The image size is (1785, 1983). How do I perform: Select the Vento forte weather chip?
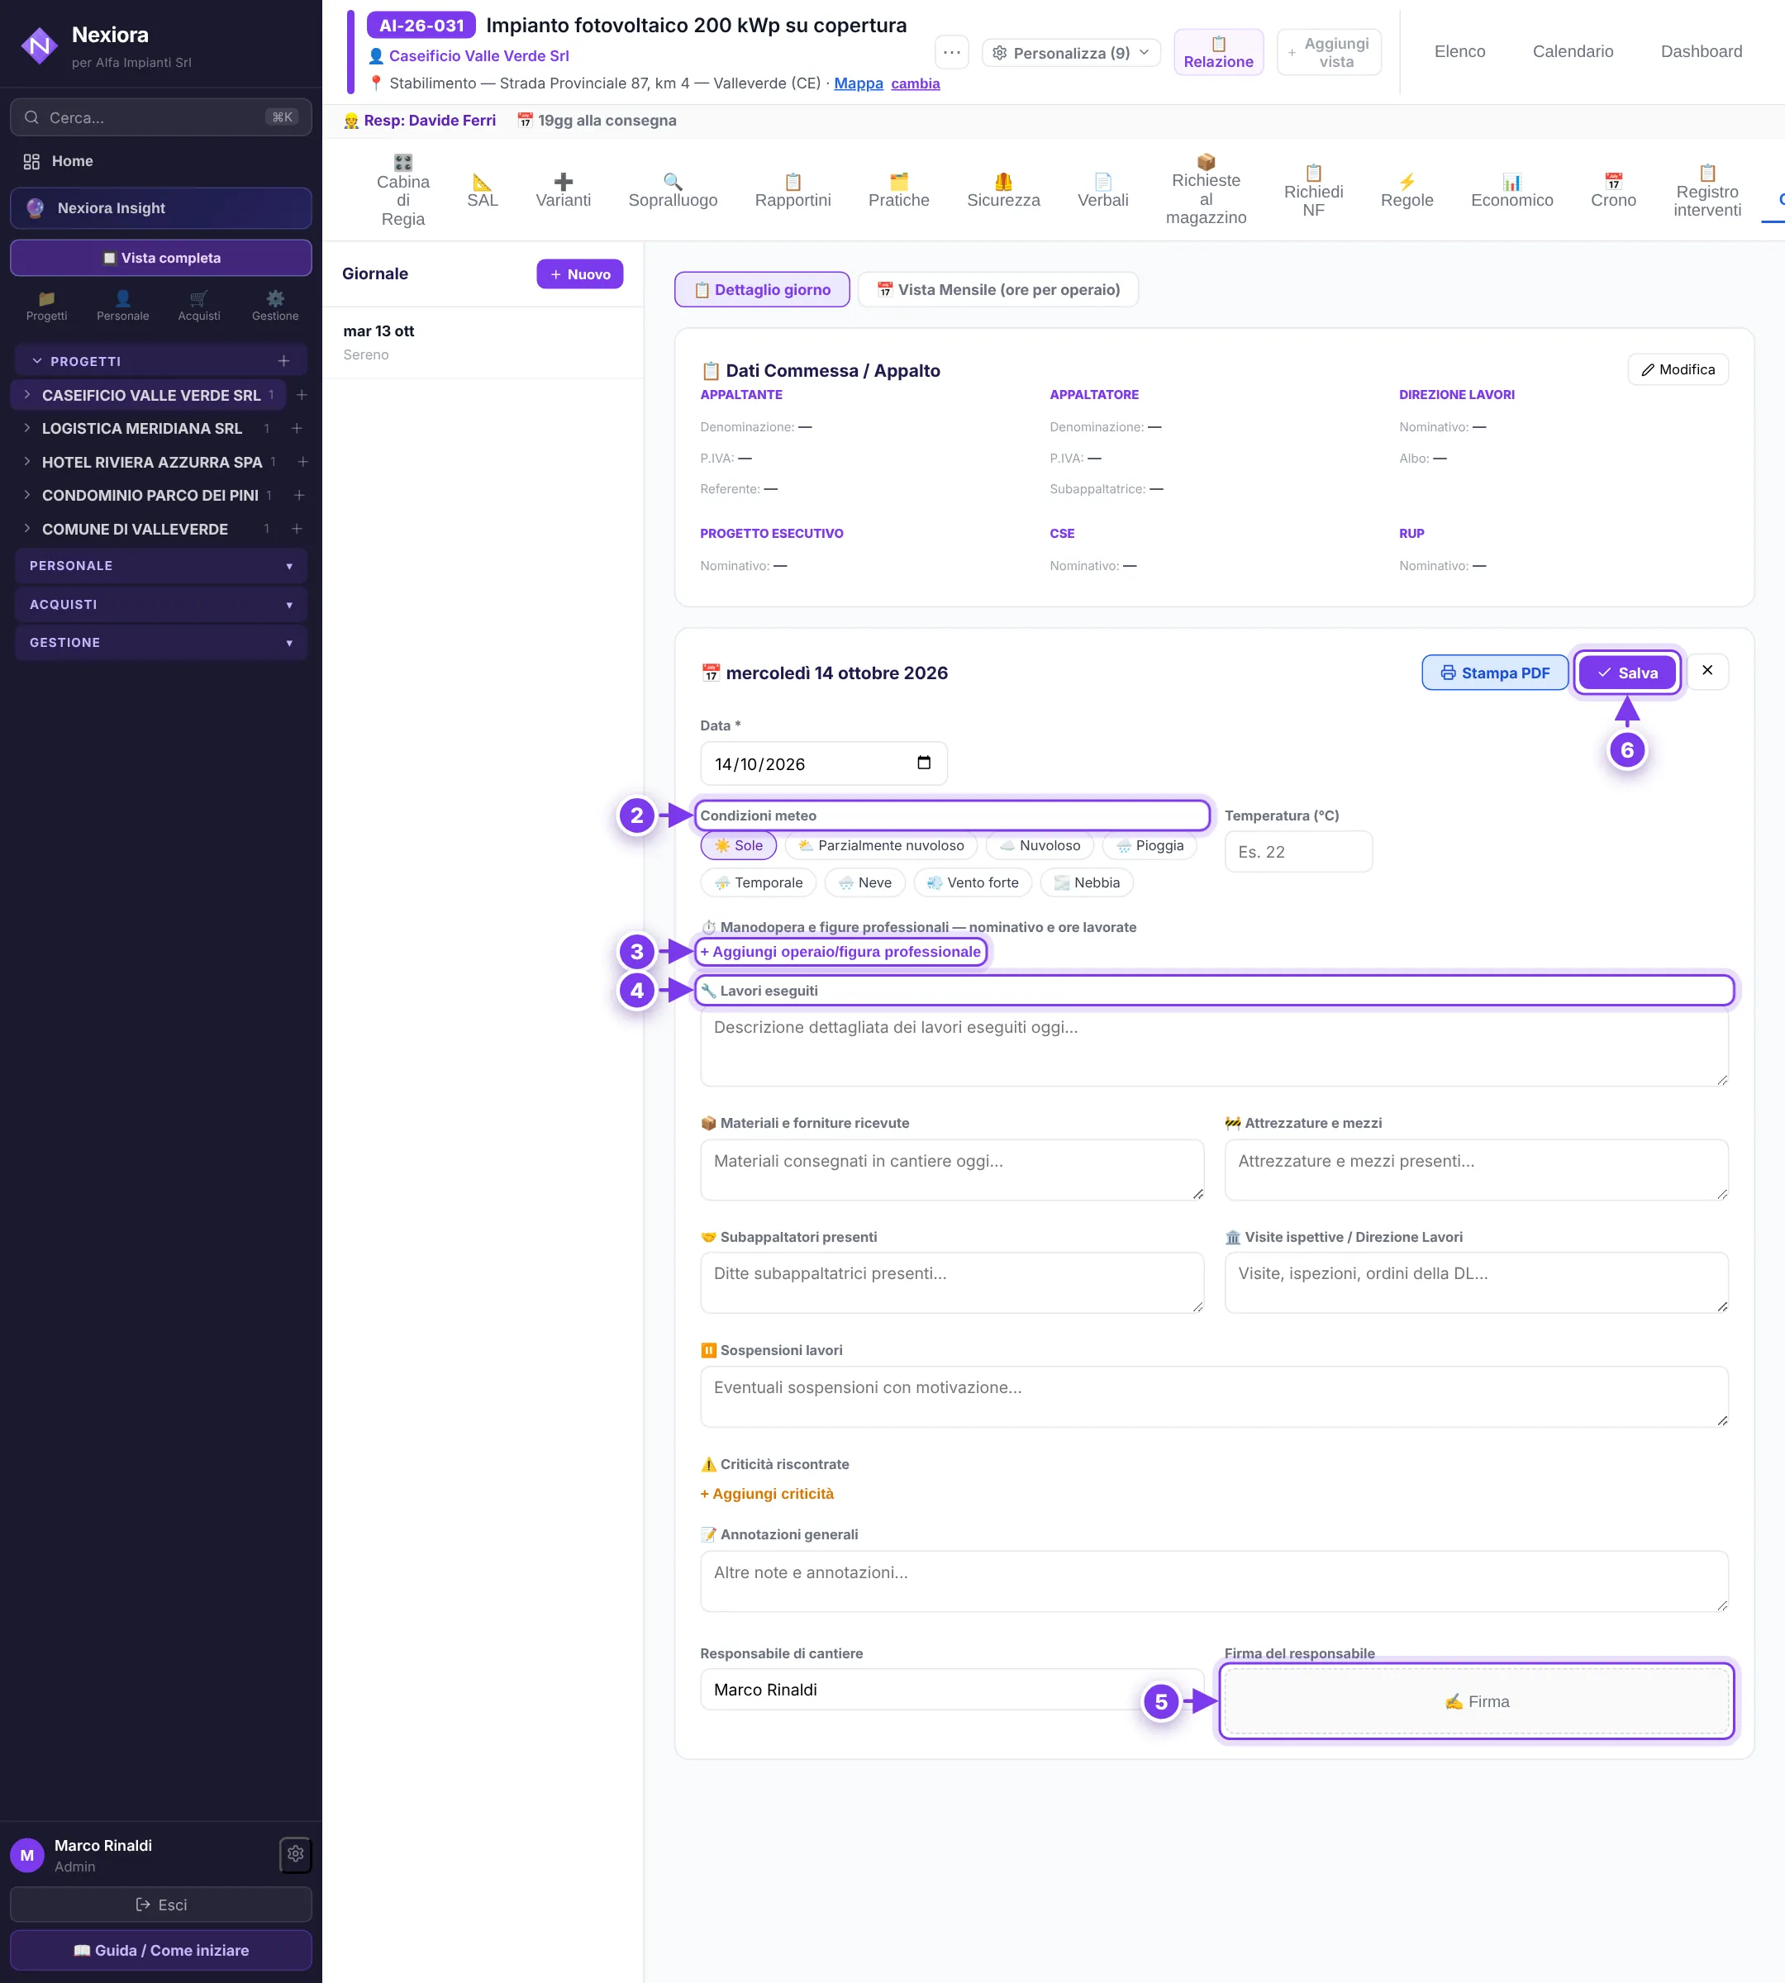click(x=973, y=882)
